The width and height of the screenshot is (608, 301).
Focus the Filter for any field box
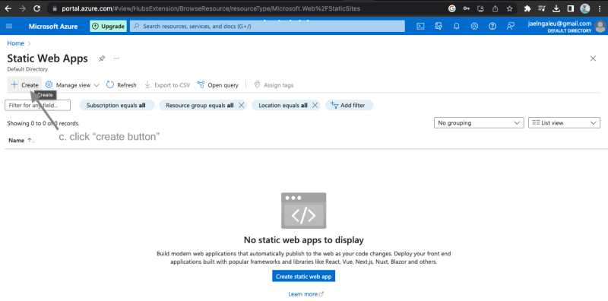pos(37,105)
